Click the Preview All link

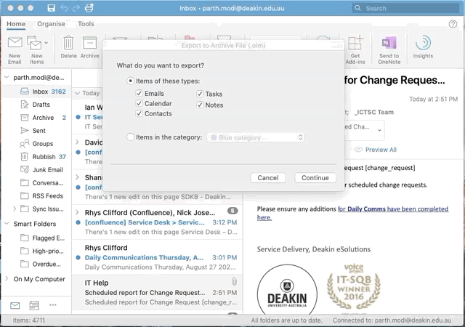(381, 150)
